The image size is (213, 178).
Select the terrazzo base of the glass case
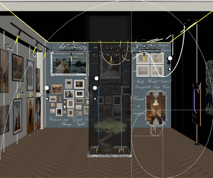tap(110, 152)
